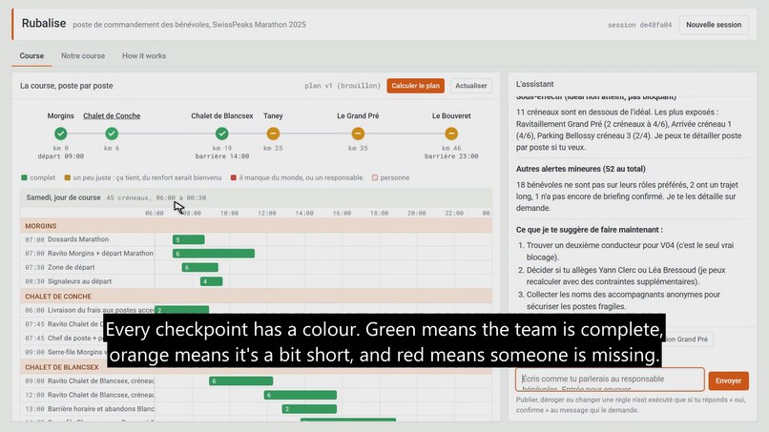This screenshot has width=769, height=432.
Task: Click the Zone de départ green bar
Action: coord(200,267)
